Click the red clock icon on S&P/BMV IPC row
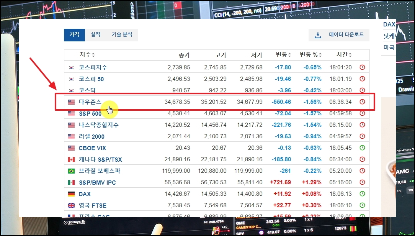The width and height of the screenshot is (415, 236). tap(362, 182)
